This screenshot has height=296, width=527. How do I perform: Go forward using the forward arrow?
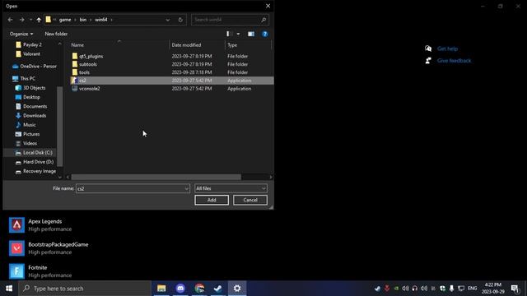[x=22, y=20]
